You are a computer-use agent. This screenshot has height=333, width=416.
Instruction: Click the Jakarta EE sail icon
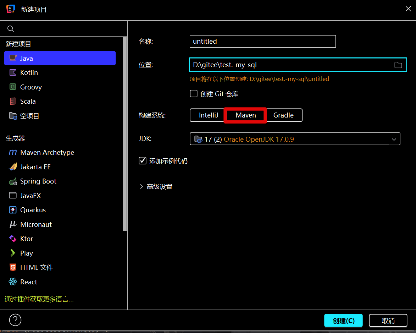pos(13,167)
